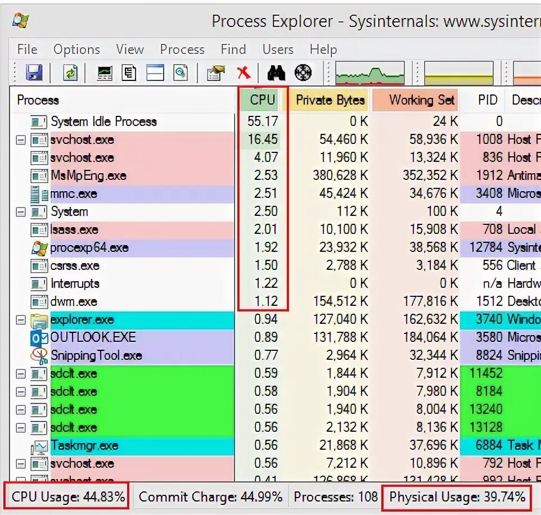Click the DLL/handle view toolbar icon

pos(181,73)
